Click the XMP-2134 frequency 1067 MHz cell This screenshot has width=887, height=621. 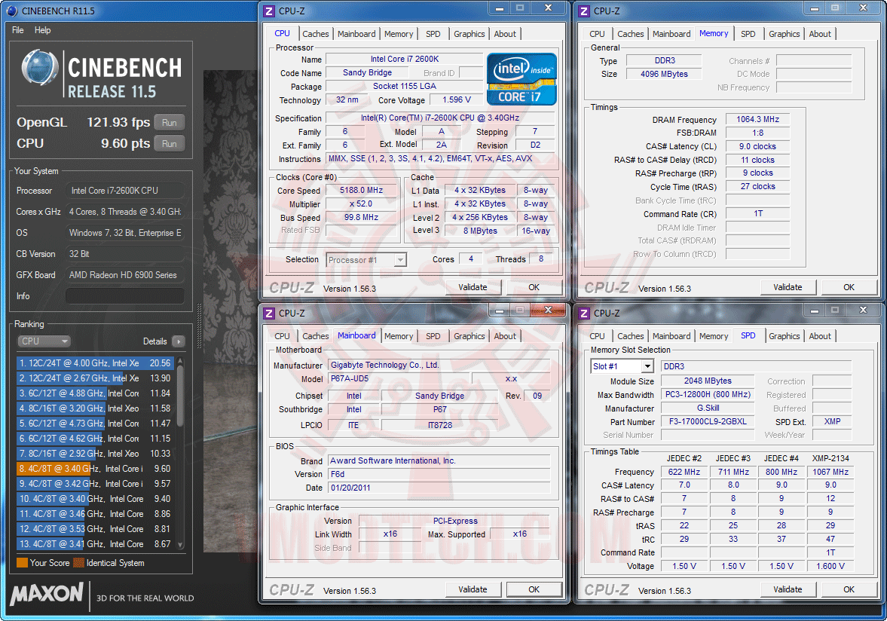pos(830,472)
